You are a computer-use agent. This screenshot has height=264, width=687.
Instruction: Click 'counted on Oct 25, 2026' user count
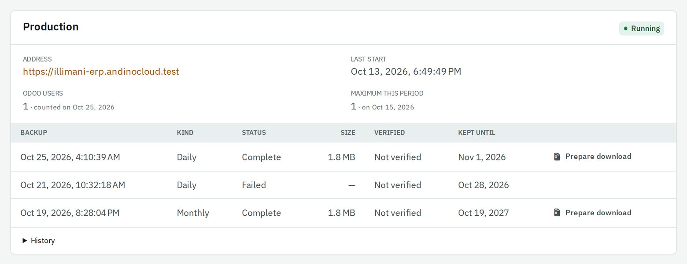[x=74, y=107]
